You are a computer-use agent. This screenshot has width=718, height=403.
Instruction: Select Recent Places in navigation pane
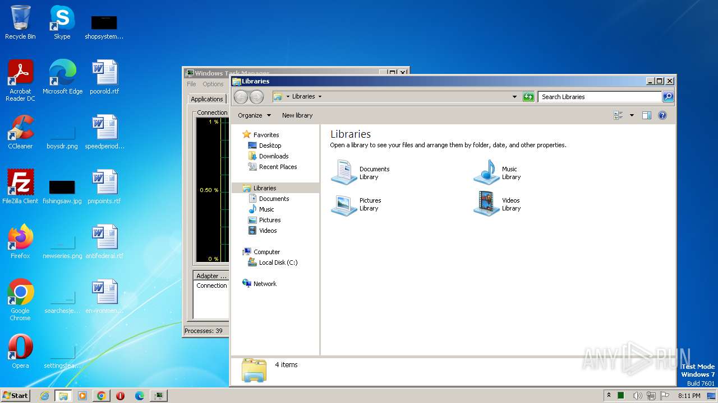(278, 167)
